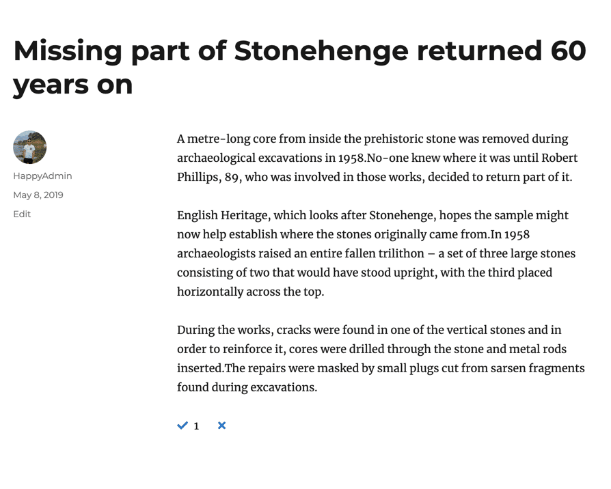Screen dimensions: 611x489
Task: Click the word 'Stonehenge' in the headline
Action: (x=321, y=51)
